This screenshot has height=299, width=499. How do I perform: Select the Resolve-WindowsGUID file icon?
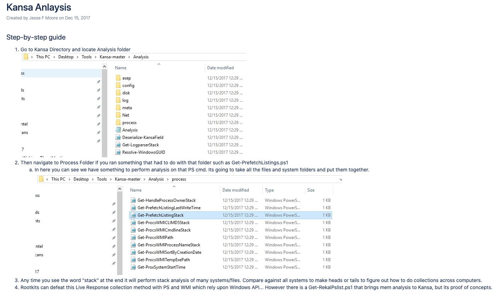(118, 152)
